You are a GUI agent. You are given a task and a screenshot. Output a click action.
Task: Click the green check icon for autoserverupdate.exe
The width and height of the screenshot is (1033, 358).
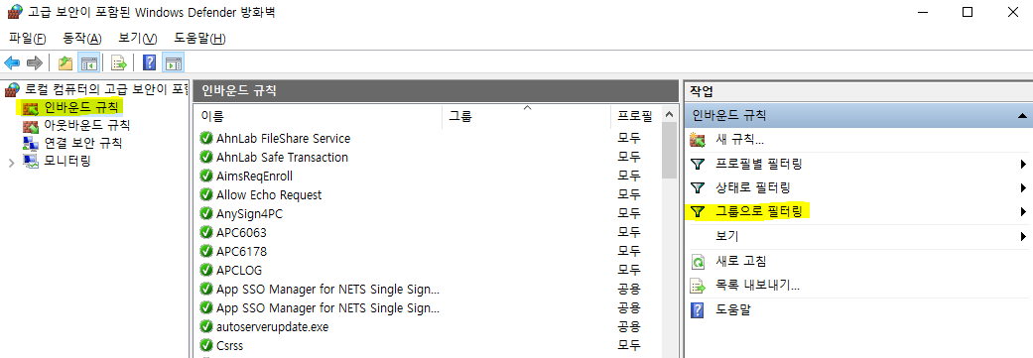[x=206, y=327]
